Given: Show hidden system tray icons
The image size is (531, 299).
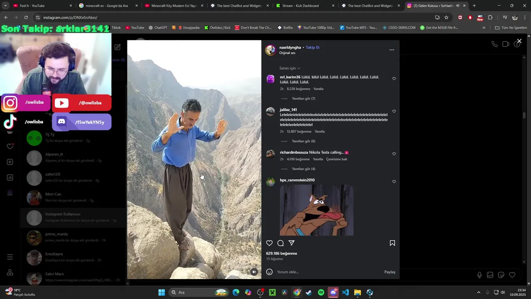Looking at the screenshot, I should pos(478,292).
